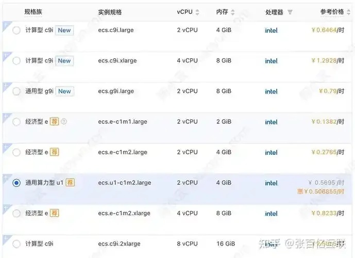This screenshot has width=355, height=258.
Task: Open 处理器 filter funnel
Action: 290,12
